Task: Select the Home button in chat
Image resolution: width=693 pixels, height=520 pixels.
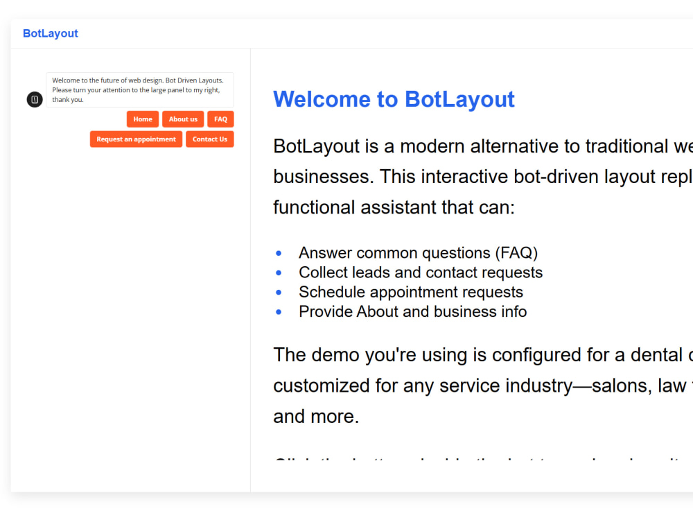Action: pyautogui.click(x=143, y=119)
